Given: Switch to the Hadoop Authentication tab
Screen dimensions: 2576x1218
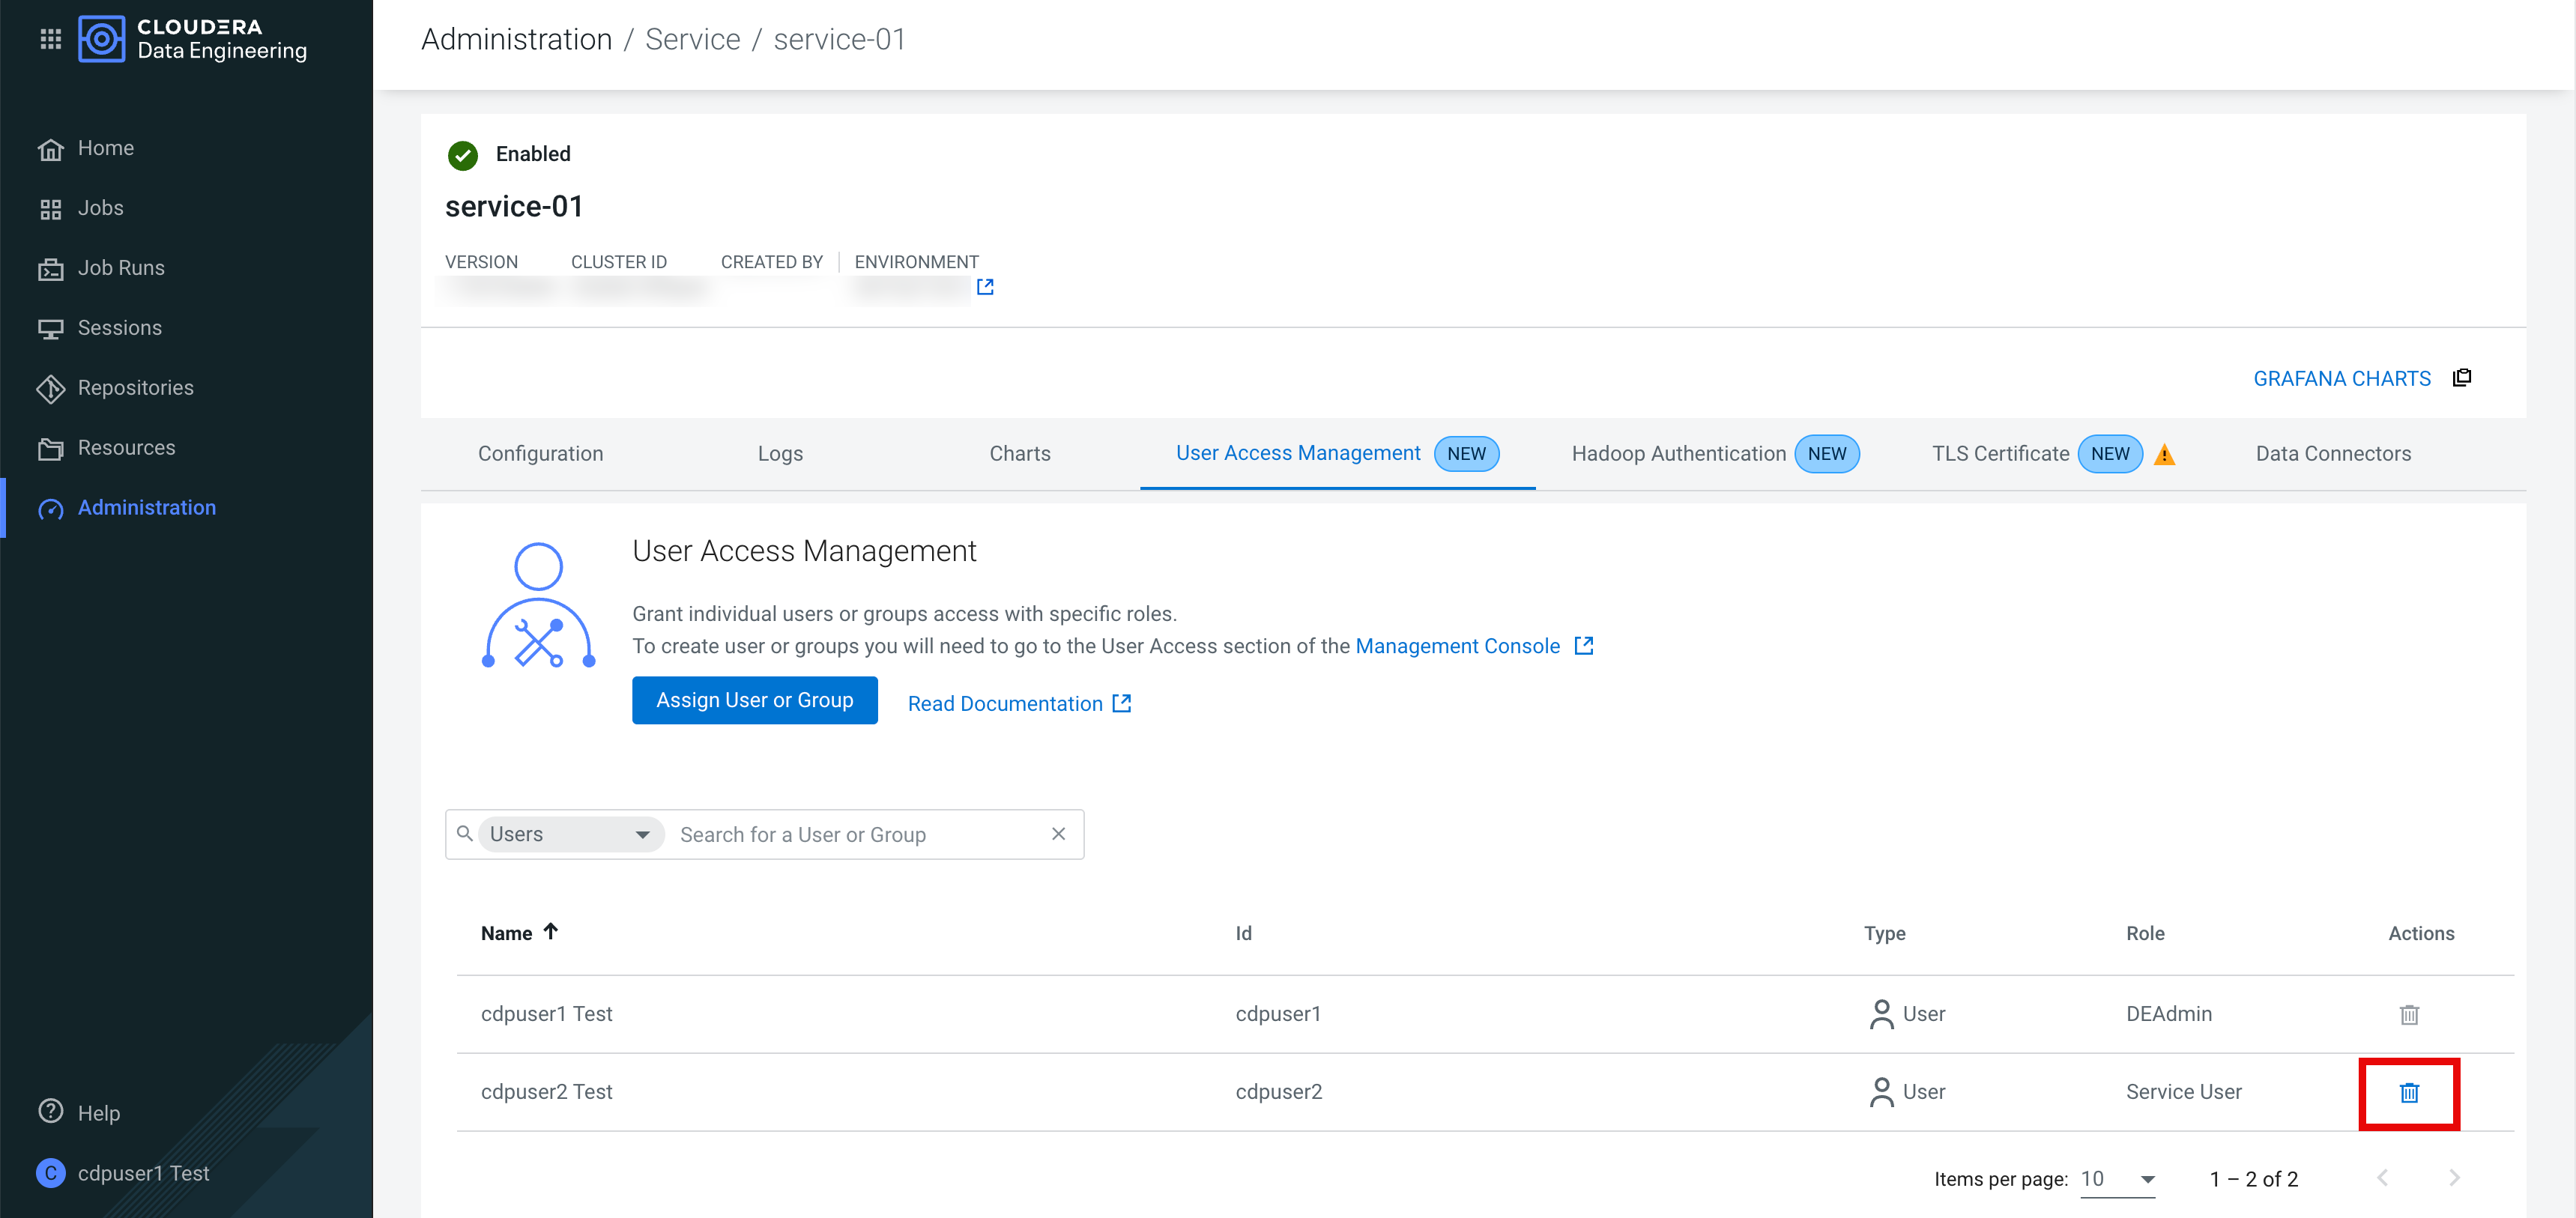Looking at the screenshot, I should pos(1678,454).
